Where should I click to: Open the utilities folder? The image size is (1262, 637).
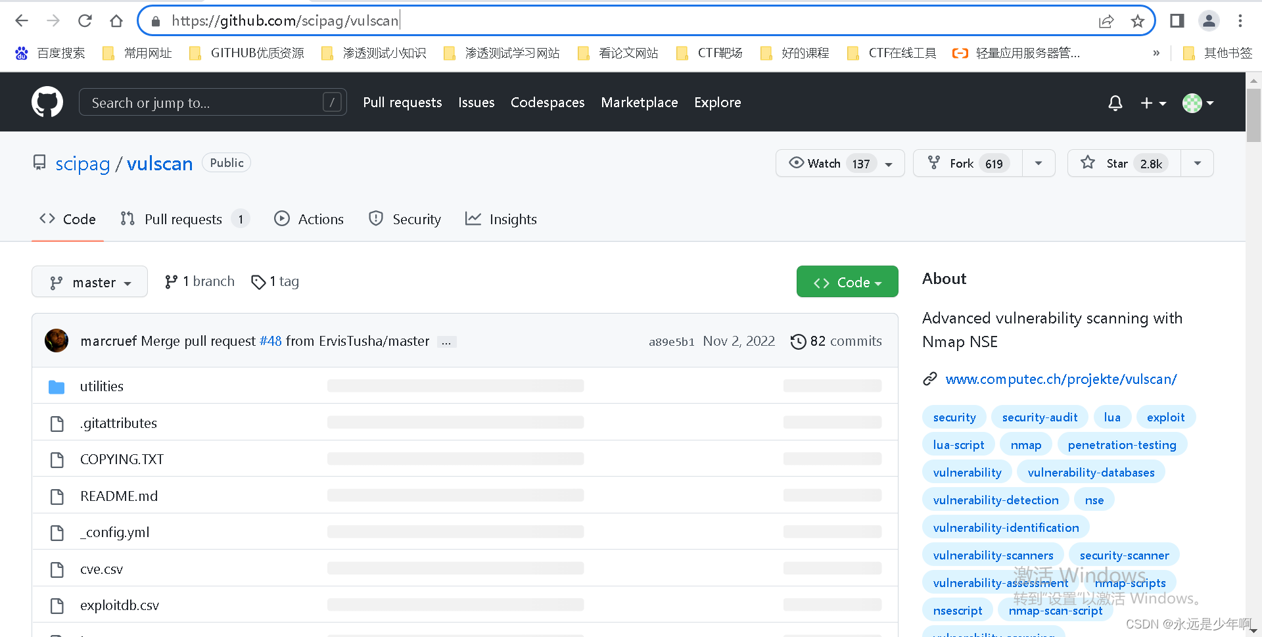[102, 387]
